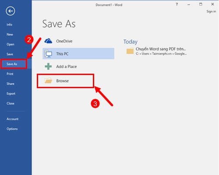The image size is (219, 175).
Task: Open Word Options
Action: tap(12, 129)
